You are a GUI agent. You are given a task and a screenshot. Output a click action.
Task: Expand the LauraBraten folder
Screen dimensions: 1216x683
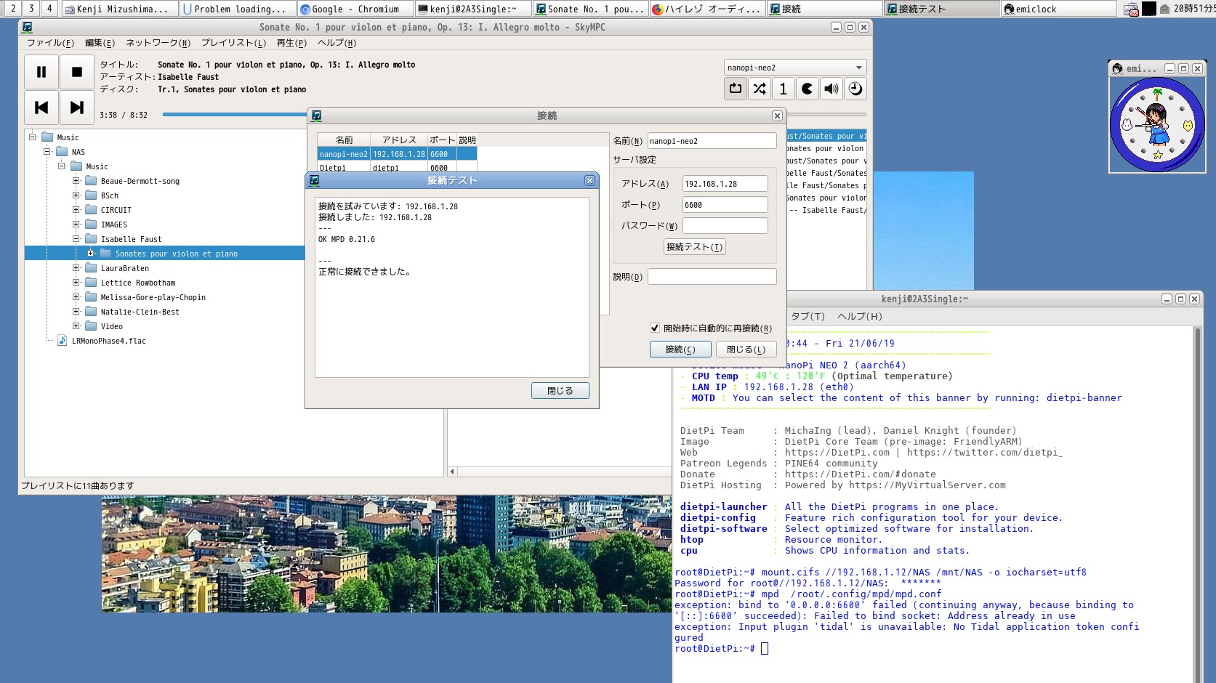76,268
